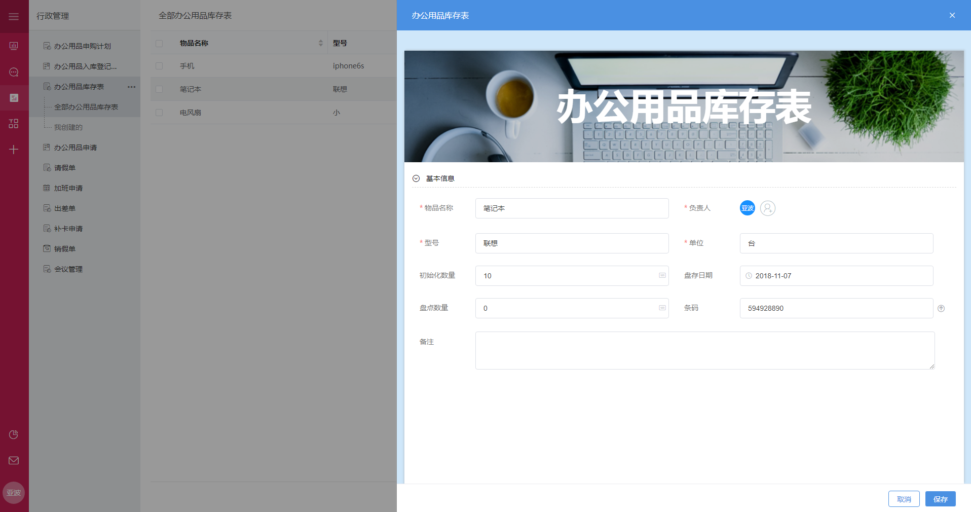Viewport: 971px width, 512px height.
Task: Sort by 物品名称 column arrows
Action: pos(320,43)
